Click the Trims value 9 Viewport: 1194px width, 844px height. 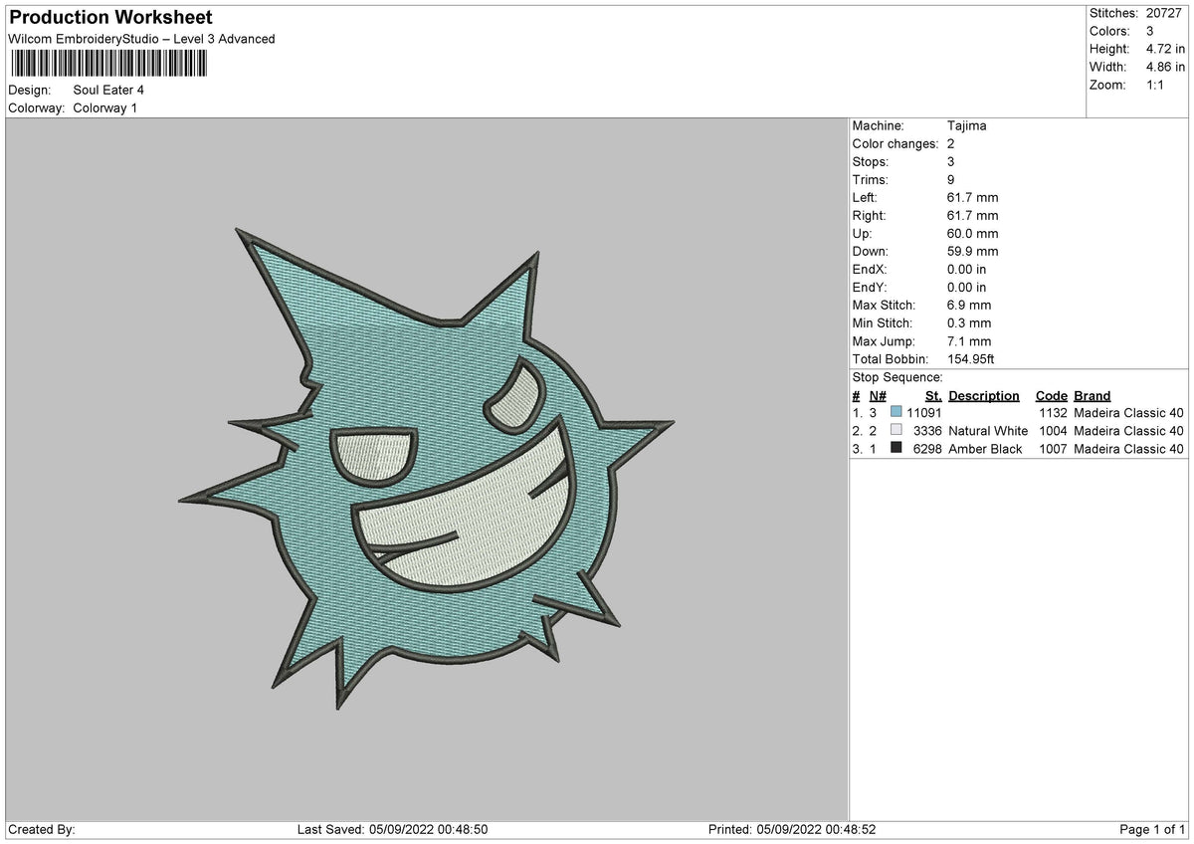pos(951,179)
